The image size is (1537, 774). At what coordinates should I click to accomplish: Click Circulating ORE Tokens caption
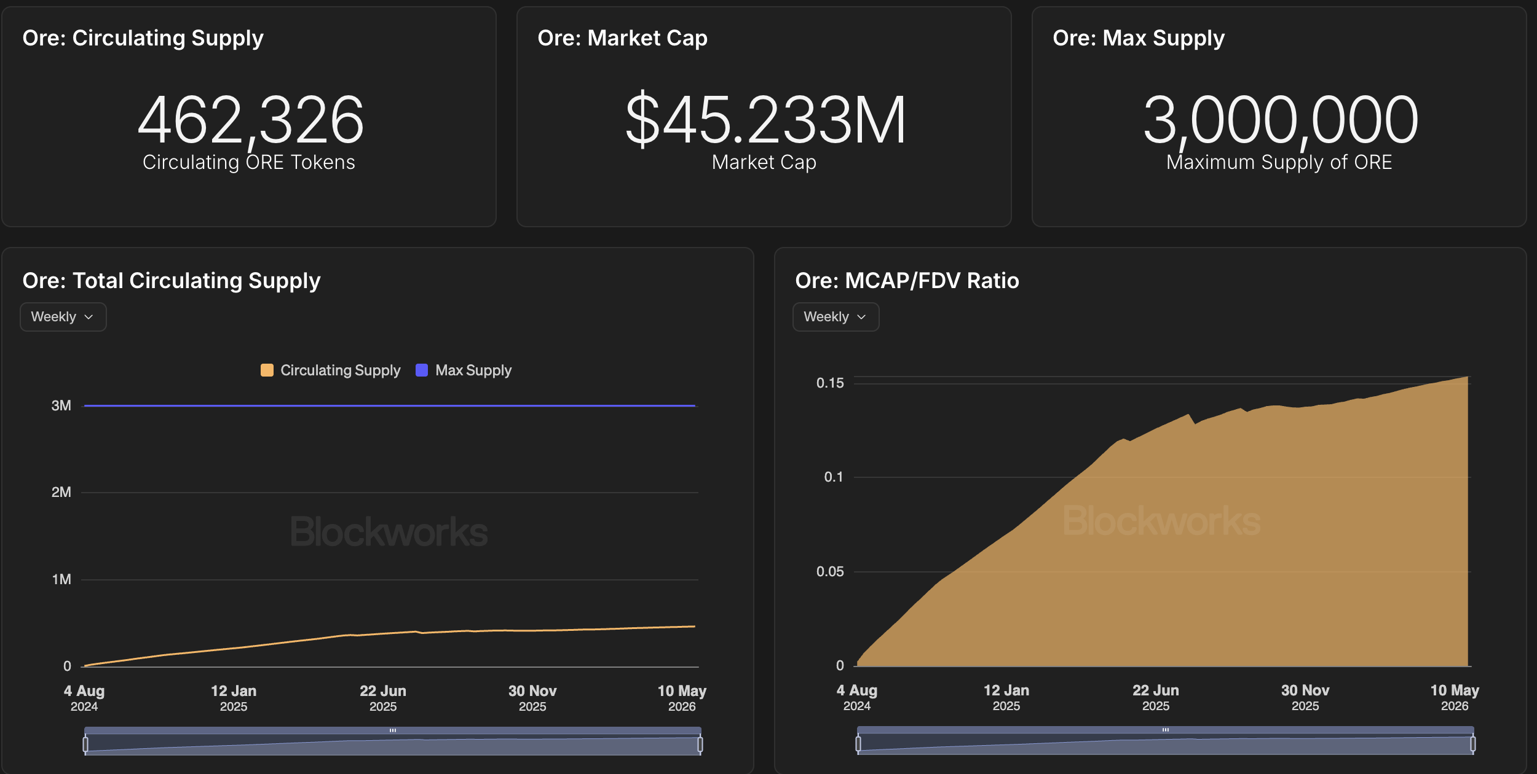(x=249, y=162)
